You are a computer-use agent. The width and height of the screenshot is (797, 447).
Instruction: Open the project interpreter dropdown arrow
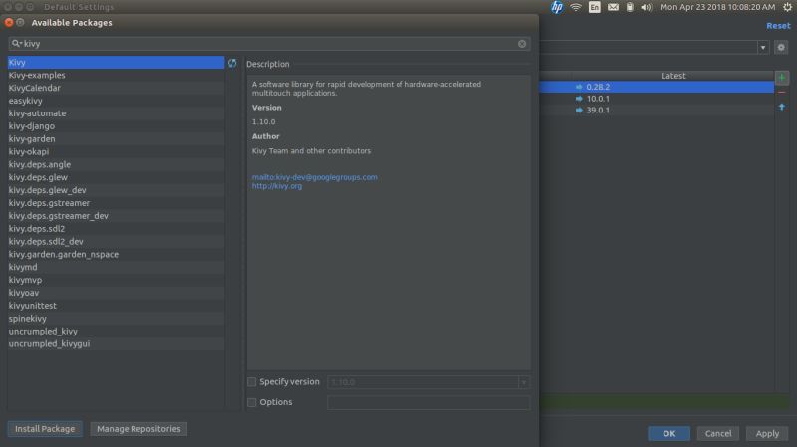click(x=763, y=47)
